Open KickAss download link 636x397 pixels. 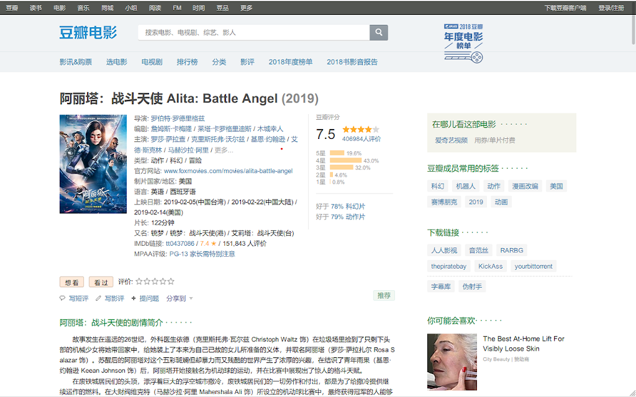click(x=491, y=266)
